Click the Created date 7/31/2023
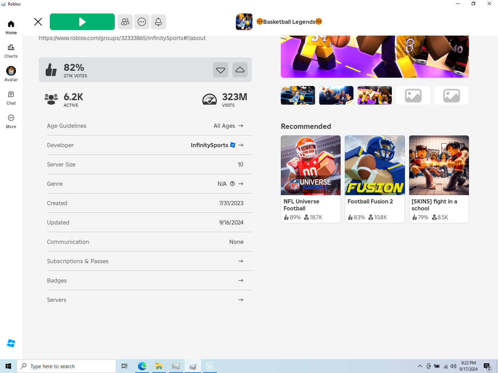The height and width of the screenshot is (373, 498). click(231, 203)
